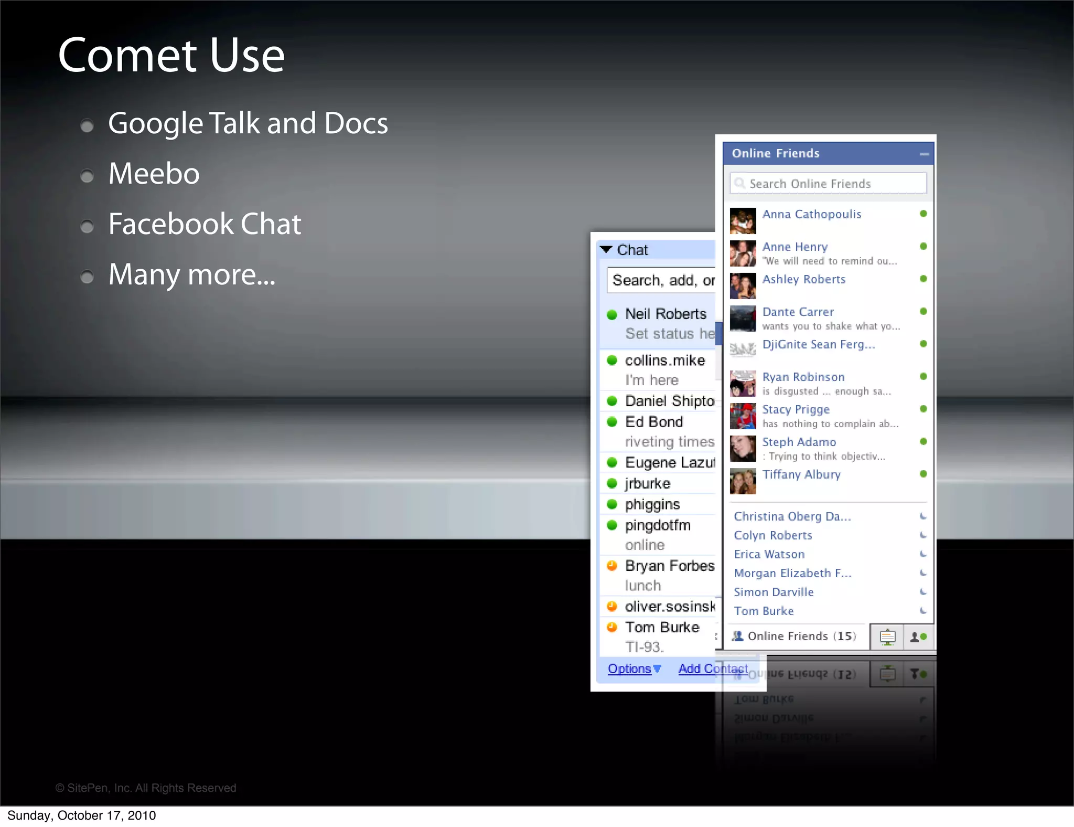Click Neil Roberts green status dot
The image size is (1074, 827).
point(611,314)
